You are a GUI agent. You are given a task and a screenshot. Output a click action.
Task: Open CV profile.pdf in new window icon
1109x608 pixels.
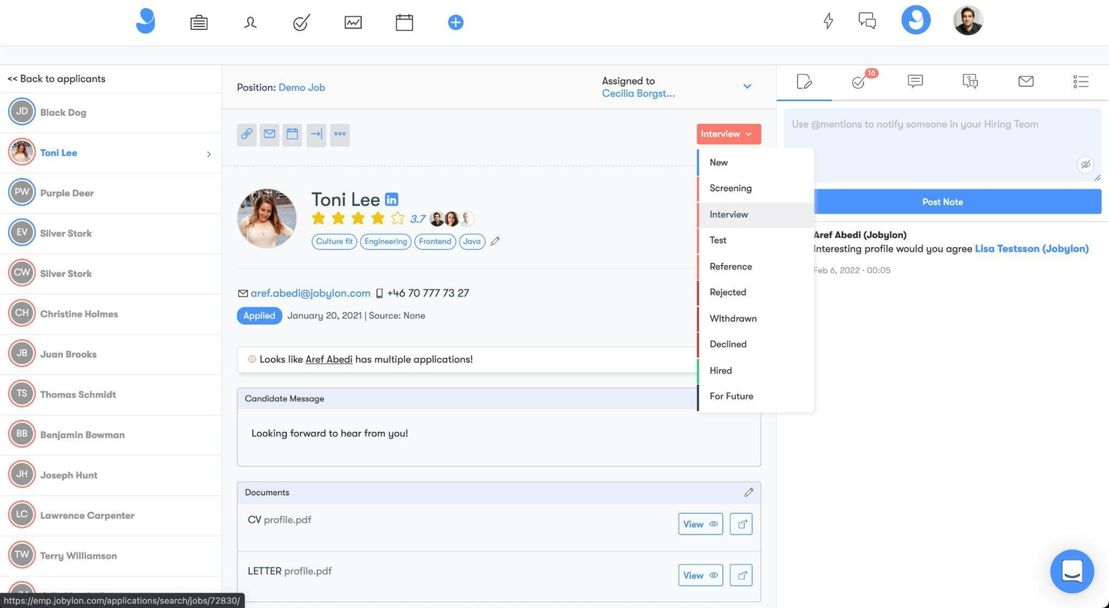741,524
